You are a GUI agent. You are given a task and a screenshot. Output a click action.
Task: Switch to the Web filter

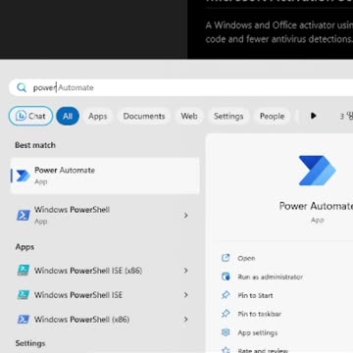[189, 116]
